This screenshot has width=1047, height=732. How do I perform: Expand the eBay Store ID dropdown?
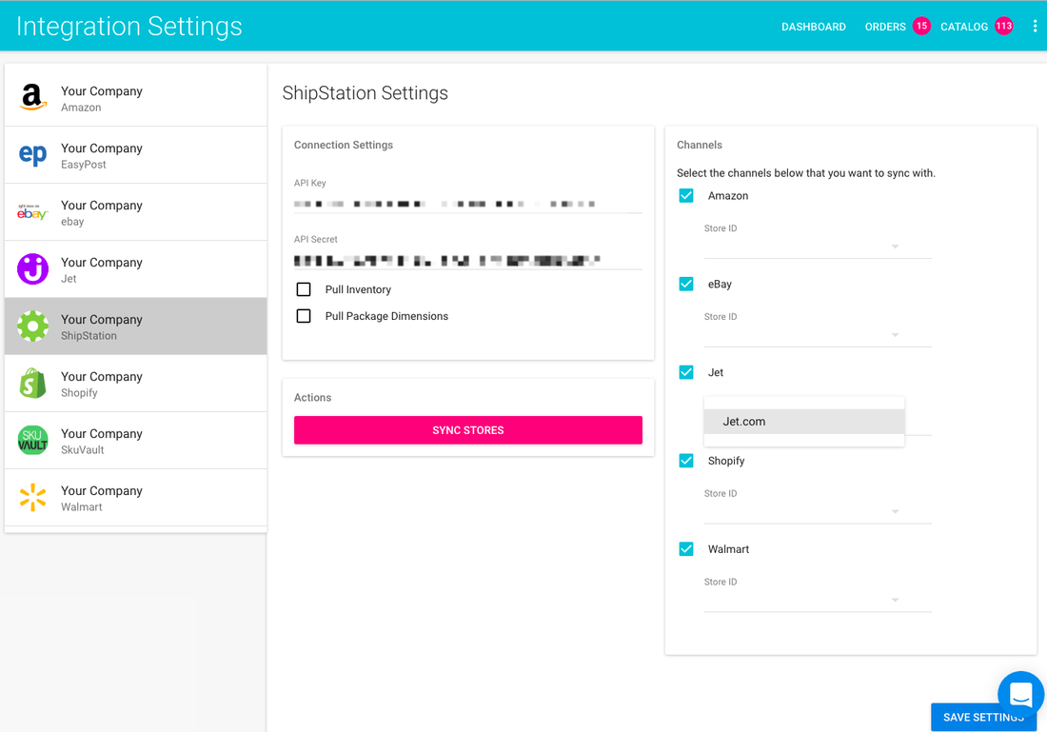(x=818, y=335)
